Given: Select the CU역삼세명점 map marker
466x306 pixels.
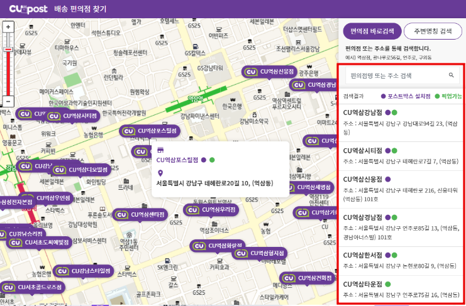Looking at the screenshot, I should click(310, 188).
